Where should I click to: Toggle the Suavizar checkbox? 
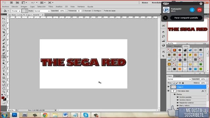click(83, 11)
